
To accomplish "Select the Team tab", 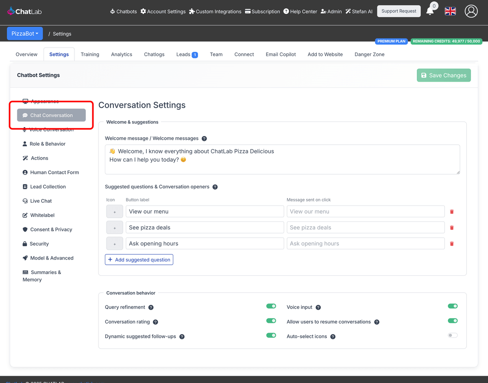I will point(216,54).
